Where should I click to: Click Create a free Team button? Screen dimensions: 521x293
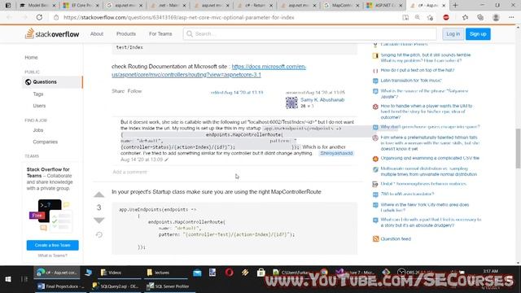coord(52,245)
